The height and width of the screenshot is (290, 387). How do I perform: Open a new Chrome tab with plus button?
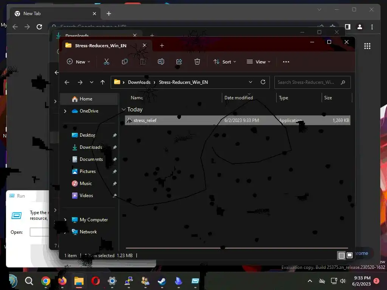109,14
